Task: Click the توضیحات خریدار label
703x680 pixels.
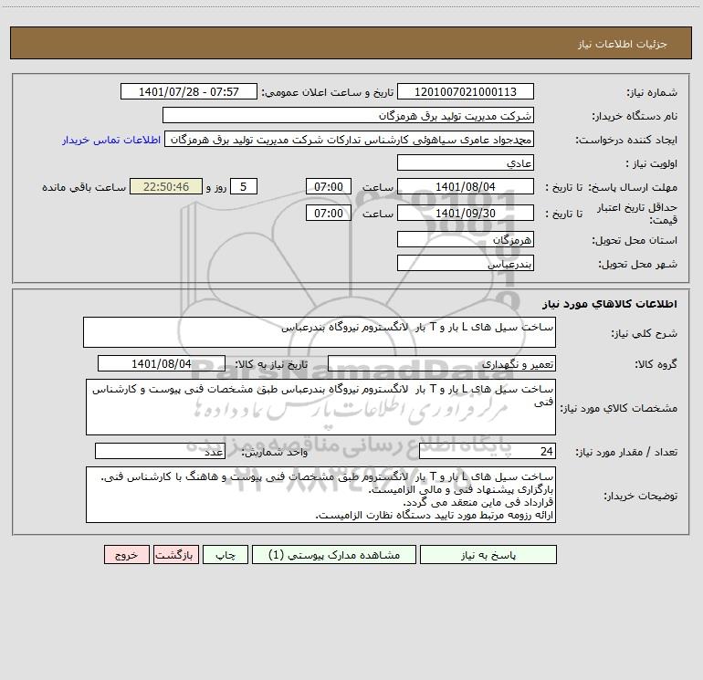Action: pyautogui.click(x=640, y=496)
